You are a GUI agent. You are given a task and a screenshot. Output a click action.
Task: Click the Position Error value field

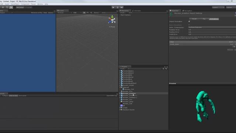click(212, 32)
